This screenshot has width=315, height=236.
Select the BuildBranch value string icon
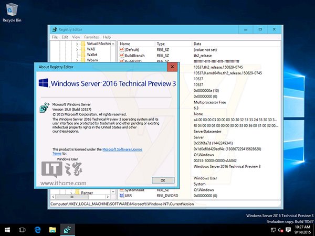(x=122, y=56)
